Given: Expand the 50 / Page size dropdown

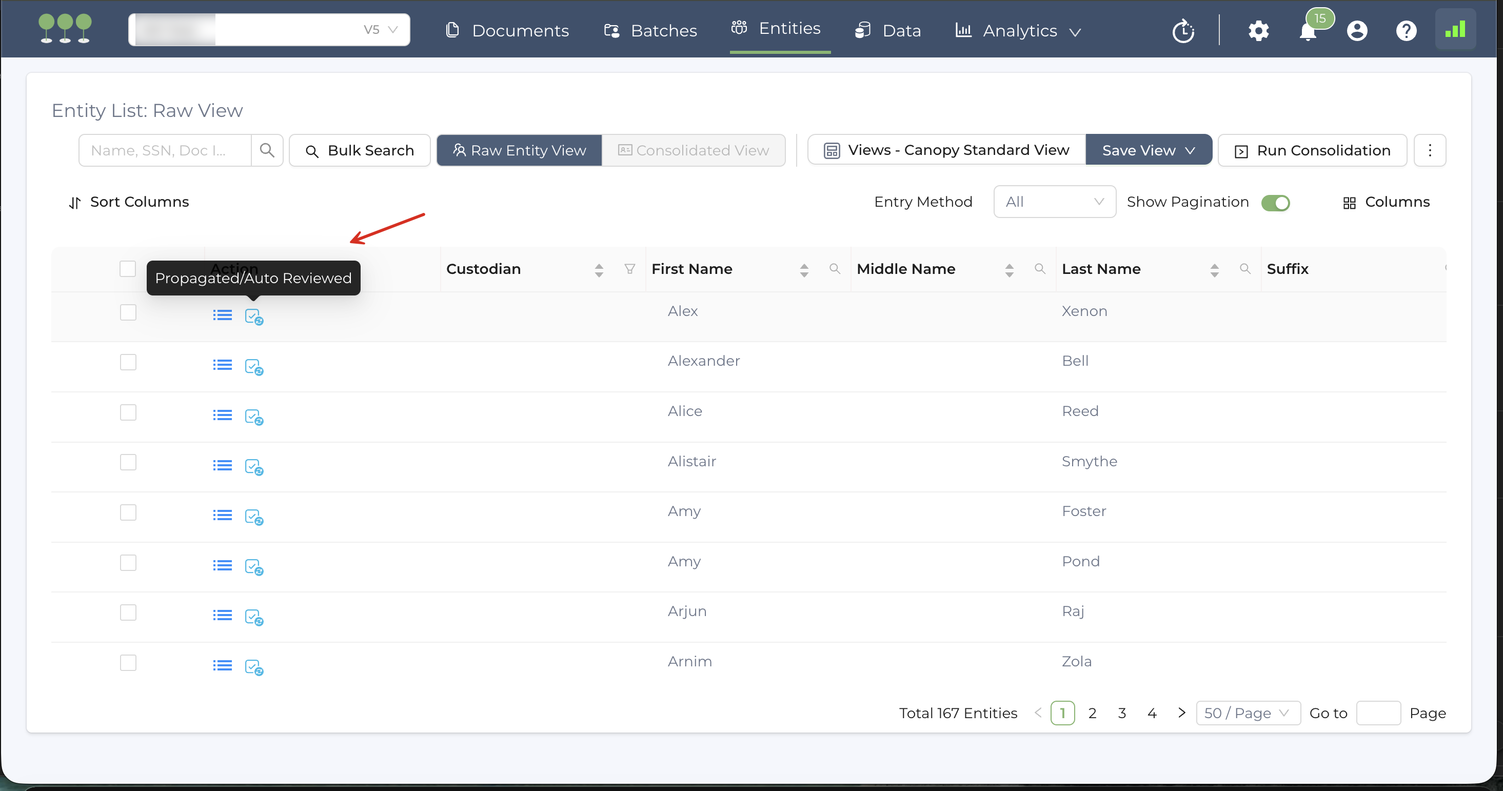Looking at the screenshot, I should pos(1248,713).
